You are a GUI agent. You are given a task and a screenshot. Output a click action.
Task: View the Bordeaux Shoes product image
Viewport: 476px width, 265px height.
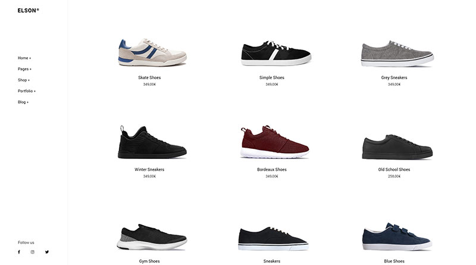click(x=275, y=142)
